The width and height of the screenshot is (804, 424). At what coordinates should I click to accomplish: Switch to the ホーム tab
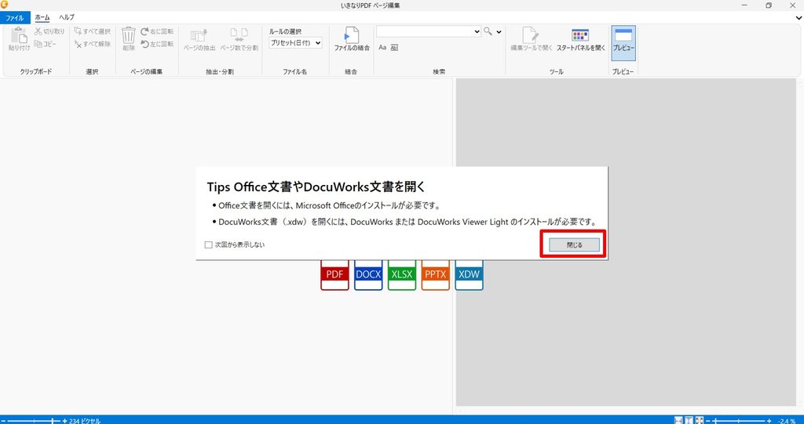42,17
